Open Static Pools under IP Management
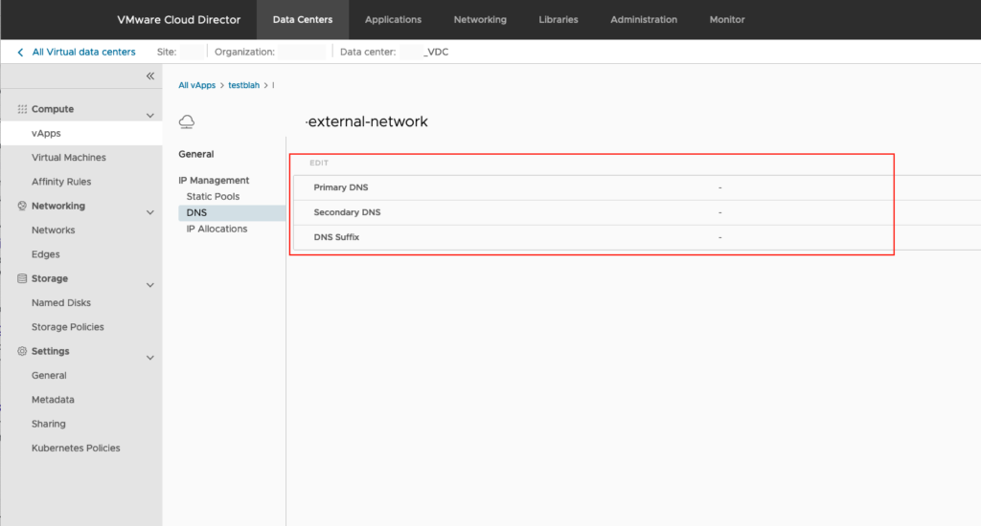Screen dimensions: 981x526 (213, 196)
